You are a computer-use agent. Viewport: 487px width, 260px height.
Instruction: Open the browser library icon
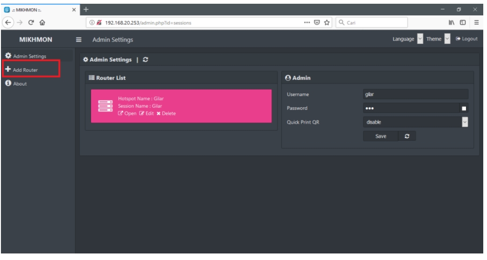pos(451,22)
